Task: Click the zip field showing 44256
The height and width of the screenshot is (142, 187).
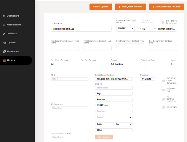Action: (114, 130)
